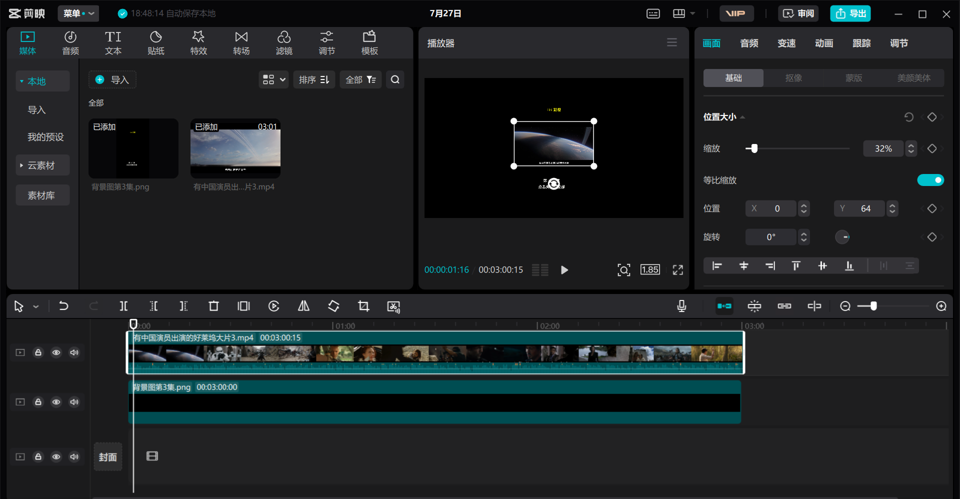The width and height of the screenshot is (960, 499).
Task: Delete the right part of the clip
Action: pyautogui.click(x=183, y=306)
